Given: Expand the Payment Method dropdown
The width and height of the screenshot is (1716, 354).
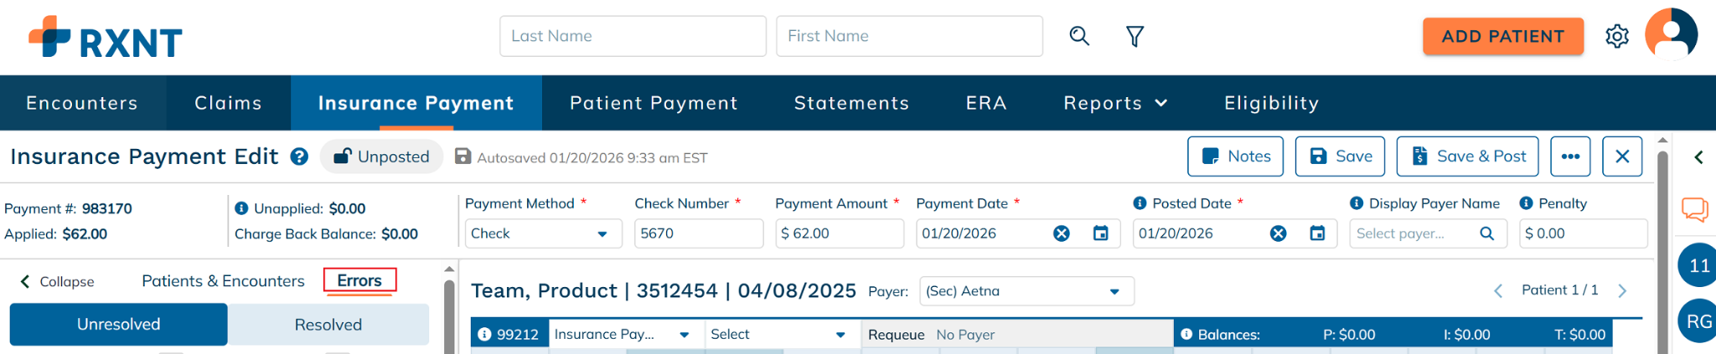Looking at the screenshot, I should click(543, 233).
